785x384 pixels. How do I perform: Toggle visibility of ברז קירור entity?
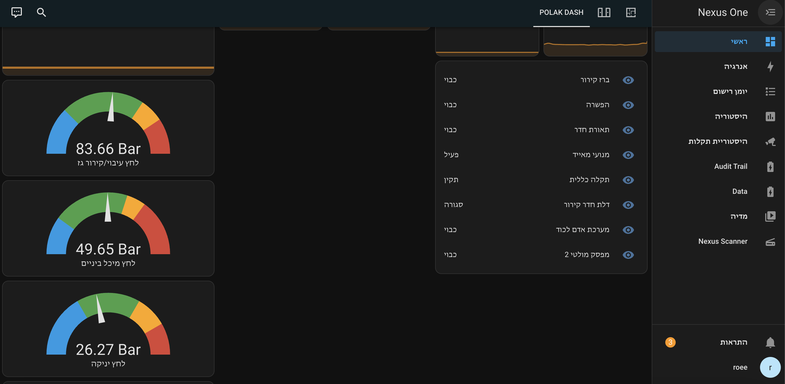point(629,80)
